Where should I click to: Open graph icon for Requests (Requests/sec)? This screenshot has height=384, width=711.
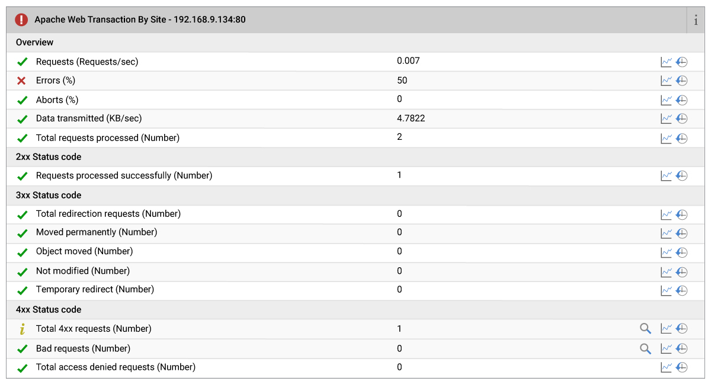tap(666, 62)
